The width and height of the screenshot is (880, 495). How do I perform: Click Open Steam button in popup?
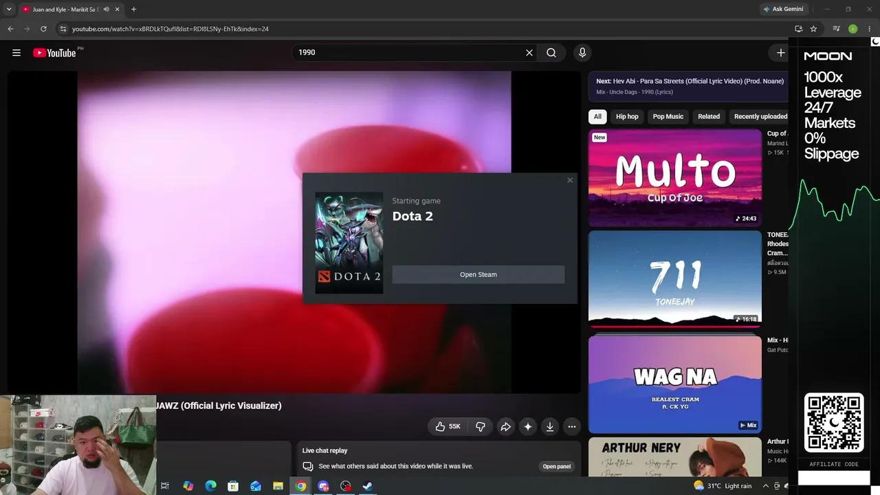(478, 274)
